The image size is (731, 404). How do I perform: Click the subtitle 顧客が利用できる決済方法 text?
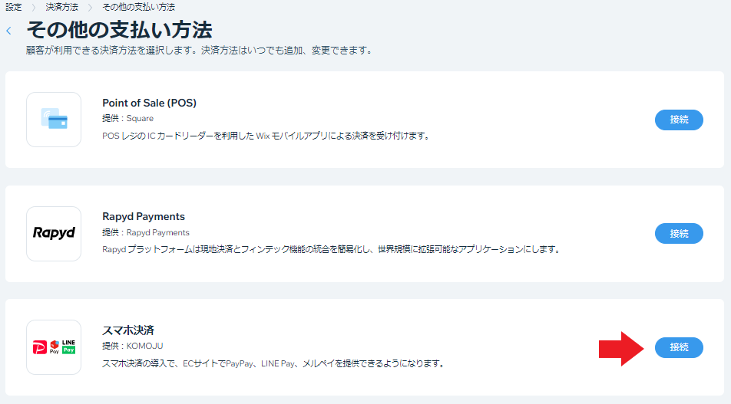(200, 51)
